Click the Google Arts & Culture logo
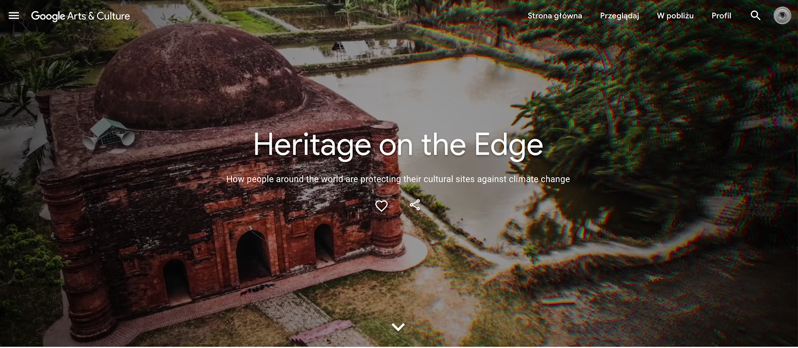The width and height of the screenshot is (798, 348). coord(80,16)
